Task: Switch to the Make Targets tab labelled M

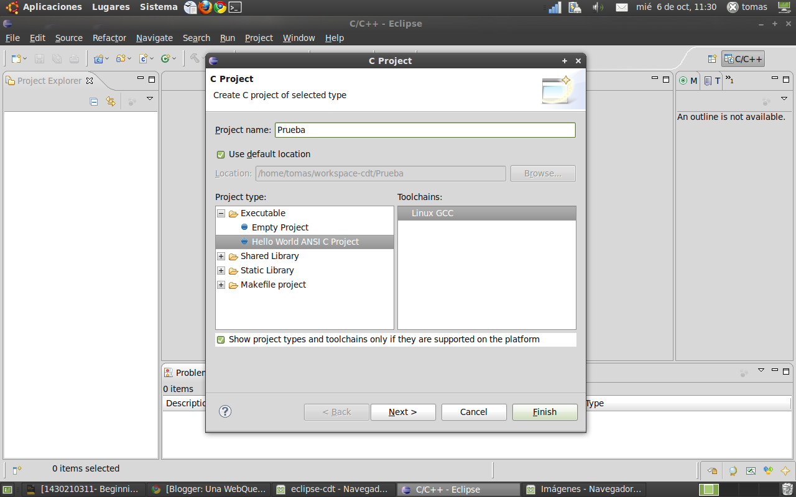Action: pyautogui.click(x=688, y=81)
